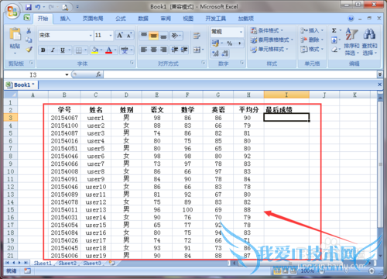Open font size dropdown
Image resolution: width=387 pixels, height=279 pixels.
click(x=111, y=36)
